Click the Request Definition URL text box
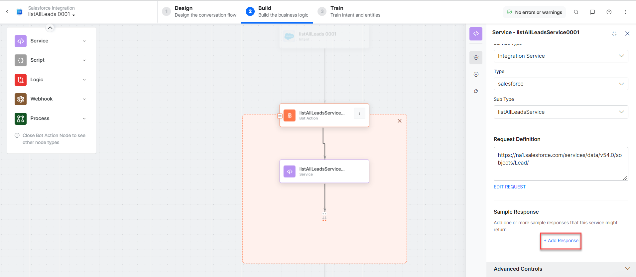The width and height of the screenshot is (636, 277). coord(561,164)
